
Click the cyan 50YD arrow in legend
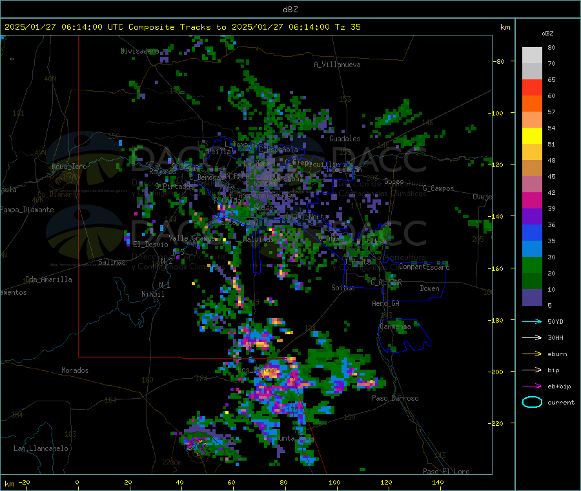coord(532,321)
